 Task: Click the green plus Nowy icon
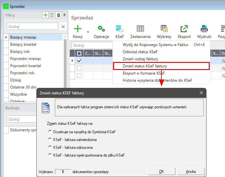(78, 29)
